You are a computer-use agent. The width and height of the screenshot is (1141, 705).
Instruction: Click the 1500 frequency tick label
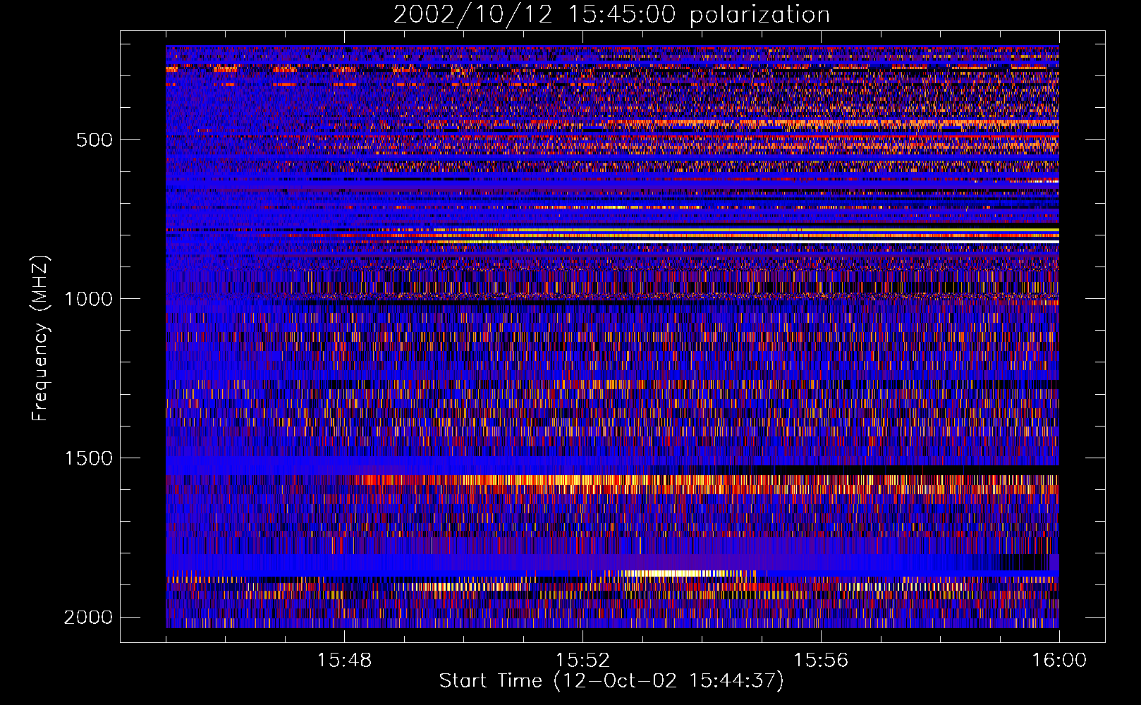click(88, 458)
